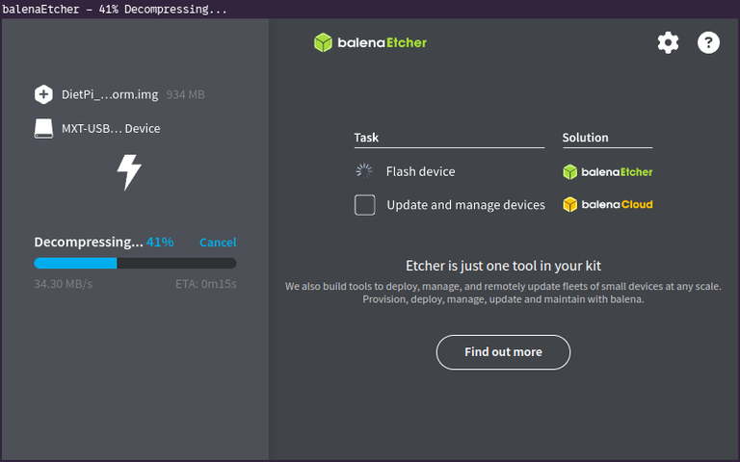Click the 34.30 MB/s speed readout

64,284
